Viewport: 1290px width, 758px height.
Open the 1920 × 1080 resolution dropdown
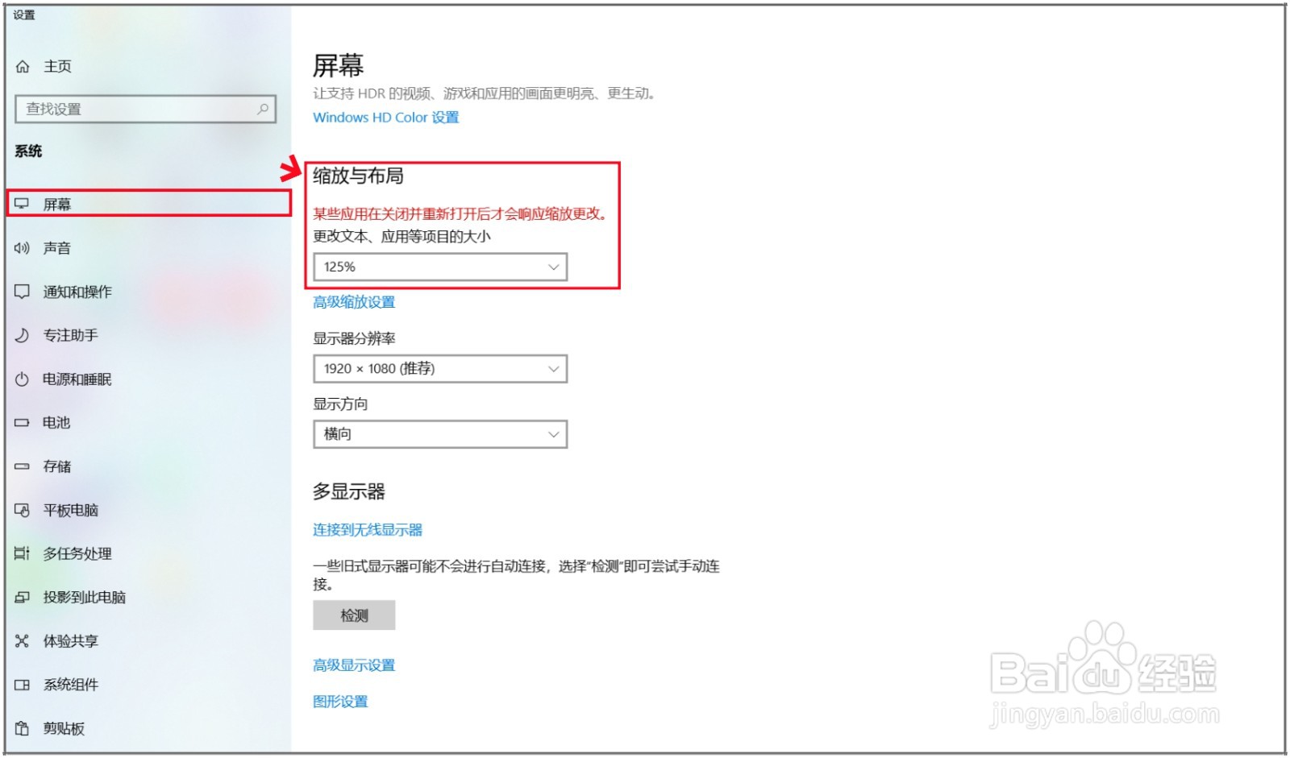point(440,369)
